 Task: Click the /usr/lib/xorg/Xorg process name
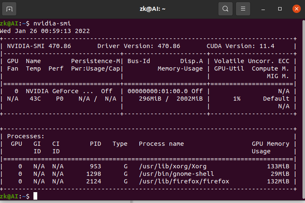(172, 167)
